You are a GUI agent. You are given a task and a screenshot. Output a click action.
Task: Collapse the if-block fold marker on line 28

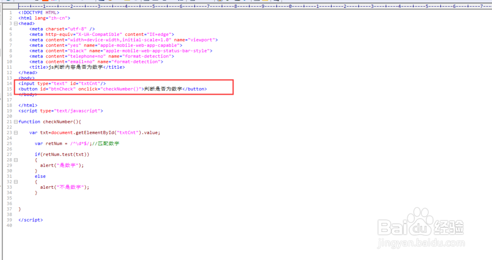(x=16, y=160)
